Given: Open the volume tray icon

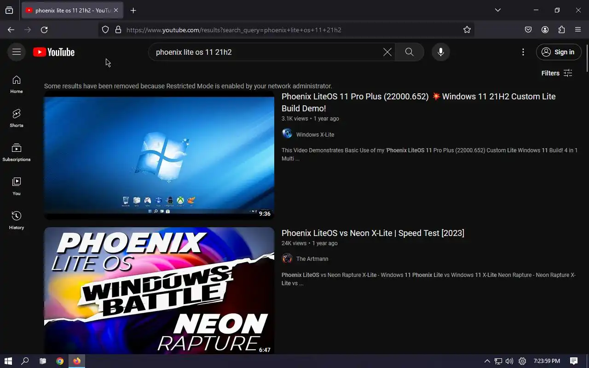Looking at the screenshot, I should coord(509,361).
